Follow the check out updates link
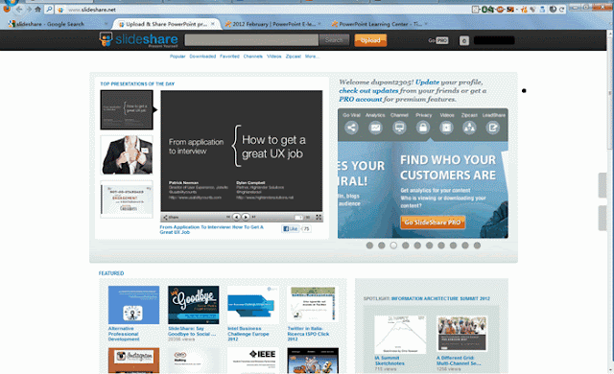 [x=368, y=91]
